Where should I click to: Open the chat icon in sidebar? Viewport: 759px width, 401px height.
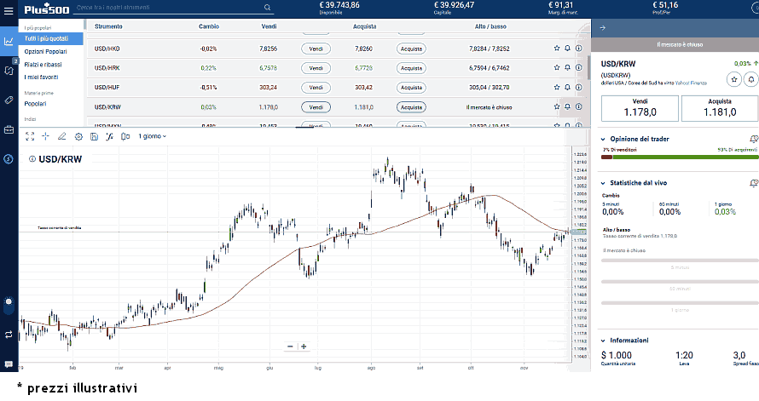[x=9, y=364]
